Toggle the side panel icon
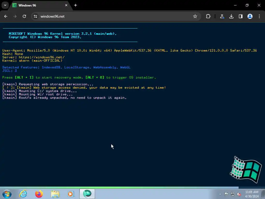Screen dimensions: 265x199 [240, 16]
